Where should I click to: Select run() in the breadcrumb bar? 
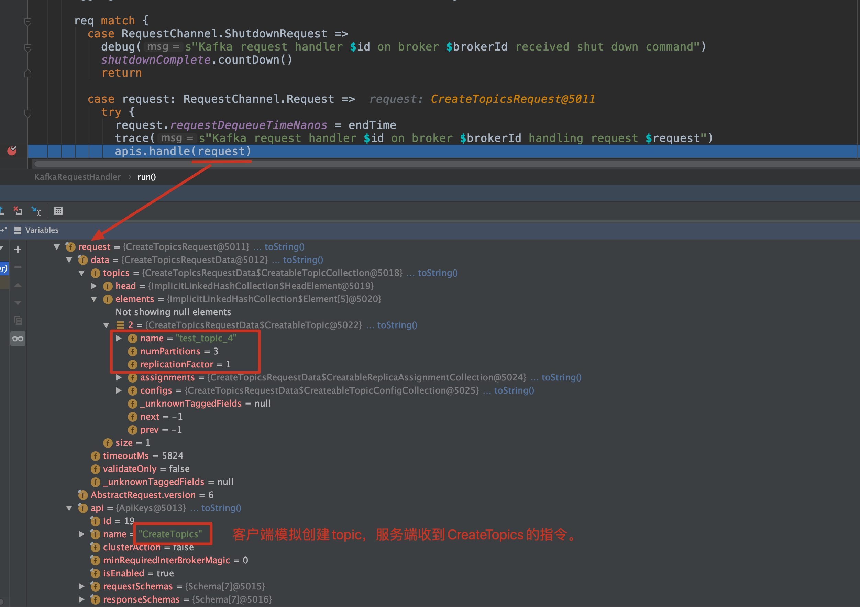(x=146, y=177)
